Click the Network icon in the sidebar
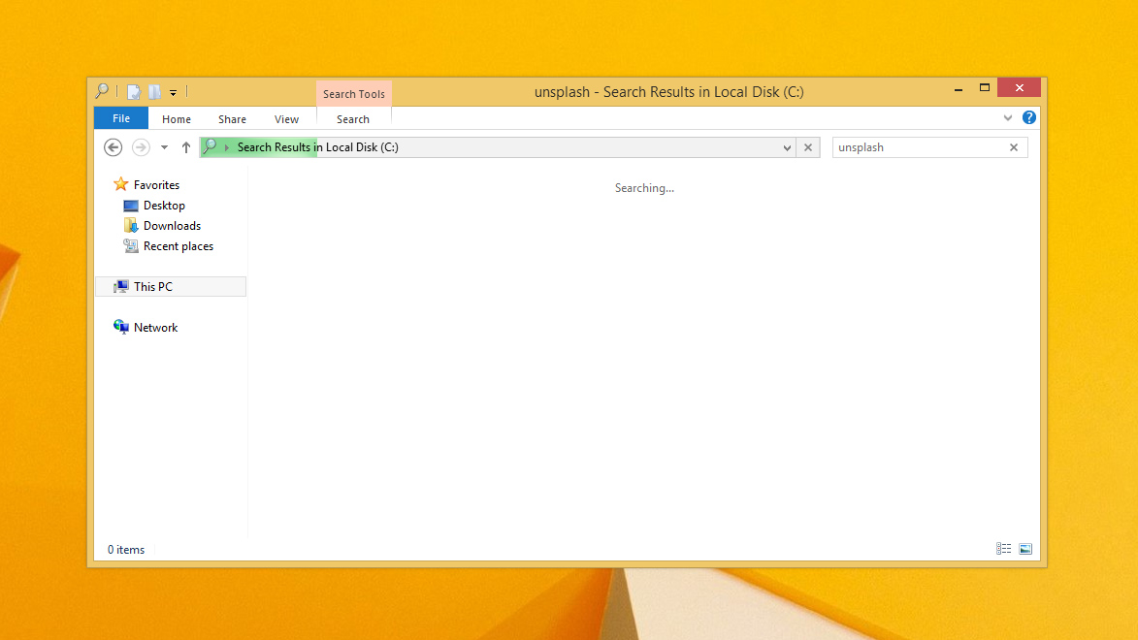The image size is (1138, 640). pyautogui.click(x=122, y=327)
